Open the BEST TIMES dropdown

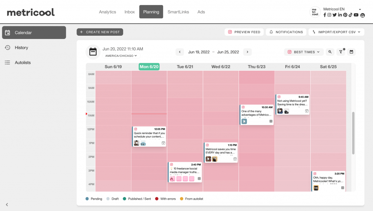pos(303,52)
